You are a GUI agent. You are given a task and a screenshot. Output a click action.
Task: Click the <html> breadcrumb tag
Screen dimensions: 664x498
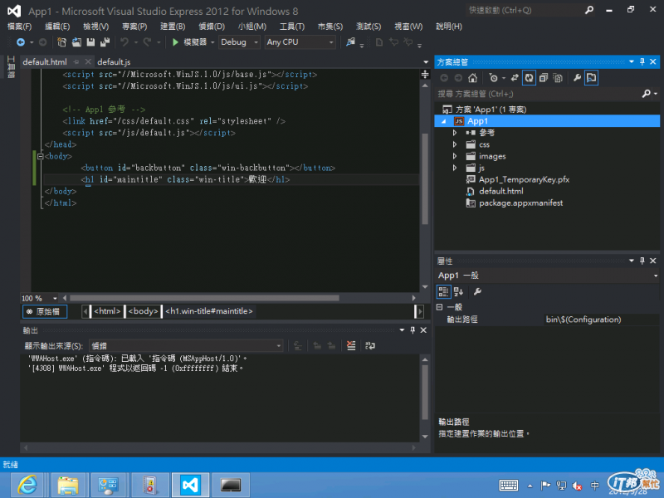107,311
